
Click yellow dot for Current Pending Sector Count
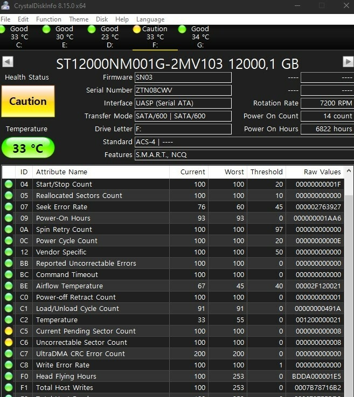click(x=9, y=331)
